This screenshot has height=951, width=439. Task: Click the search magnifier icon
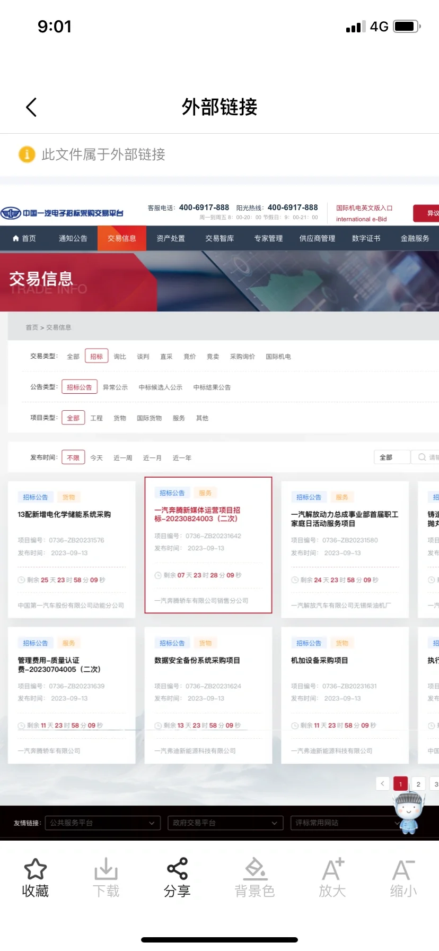(x=423, y=457)
